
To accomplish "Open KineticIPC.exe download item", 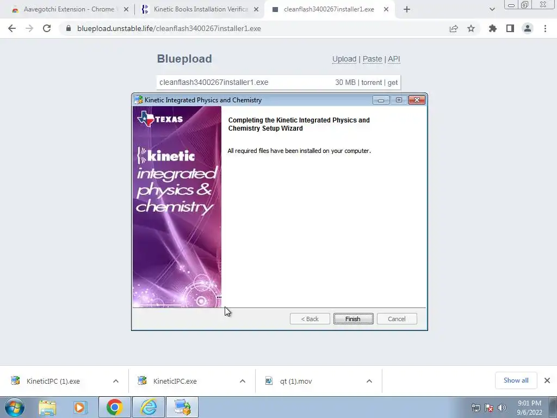I will [x=175, y=381].
